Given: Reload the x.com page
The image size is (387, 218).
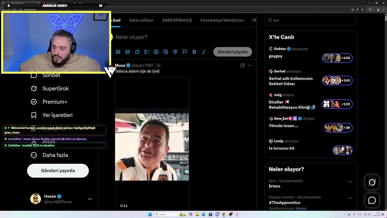Looking at the screenshot, I should [x=14, y=10].
